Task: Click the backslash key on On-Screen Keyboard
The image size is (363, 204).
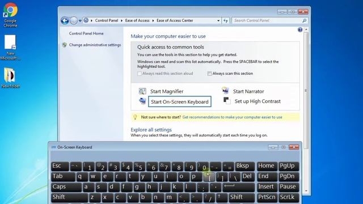Action: coord(234,177)
